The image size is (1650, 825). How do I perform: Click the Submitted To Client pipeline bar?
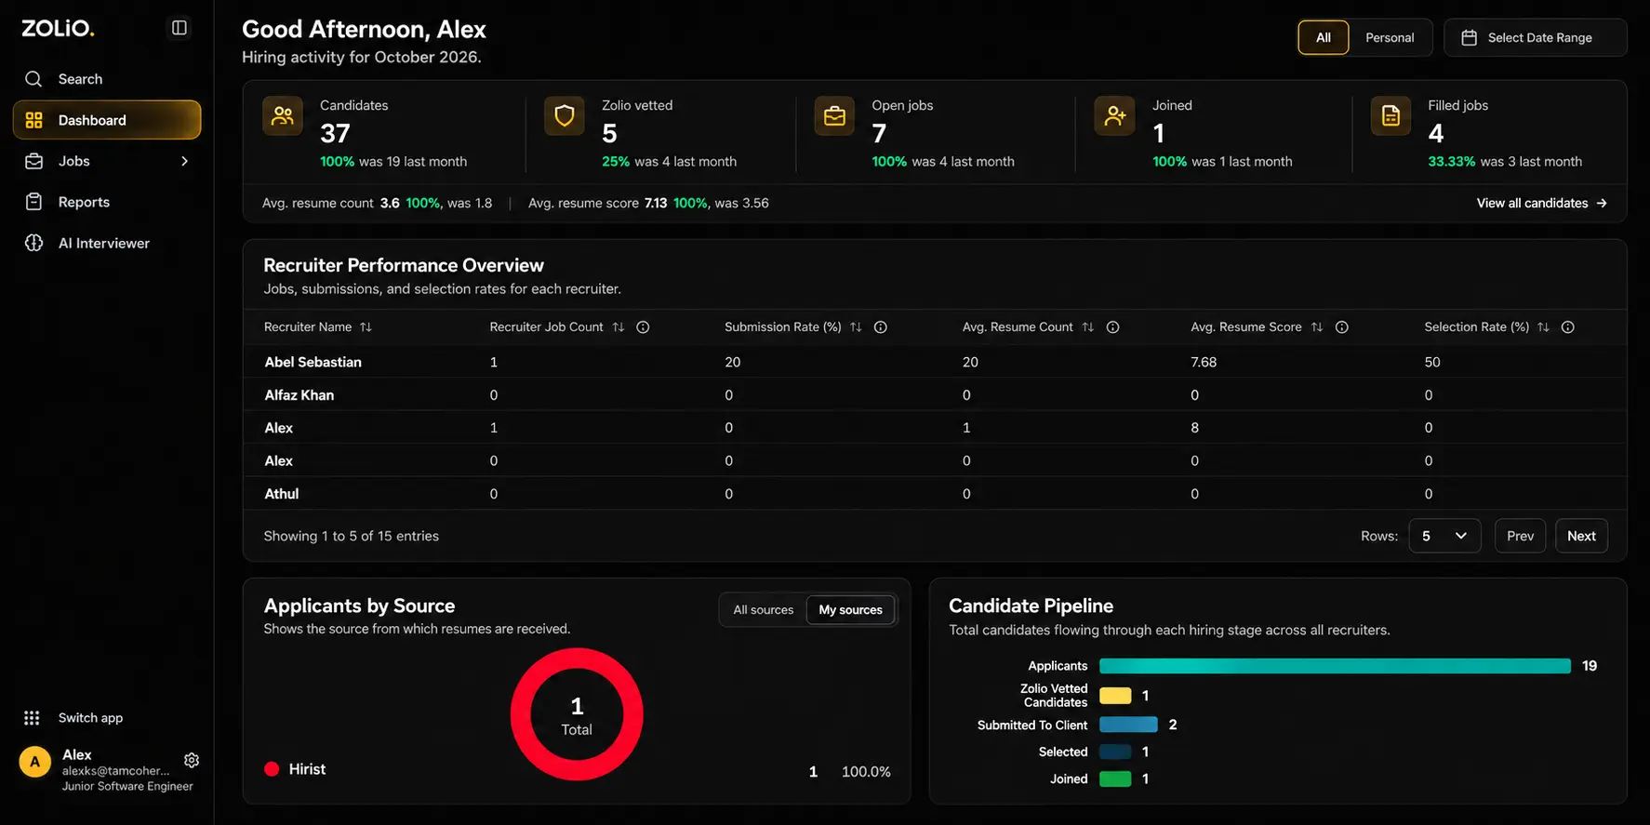[1128, 725]
